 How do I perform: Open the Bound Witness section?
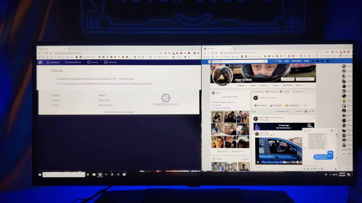coord(73,62)
